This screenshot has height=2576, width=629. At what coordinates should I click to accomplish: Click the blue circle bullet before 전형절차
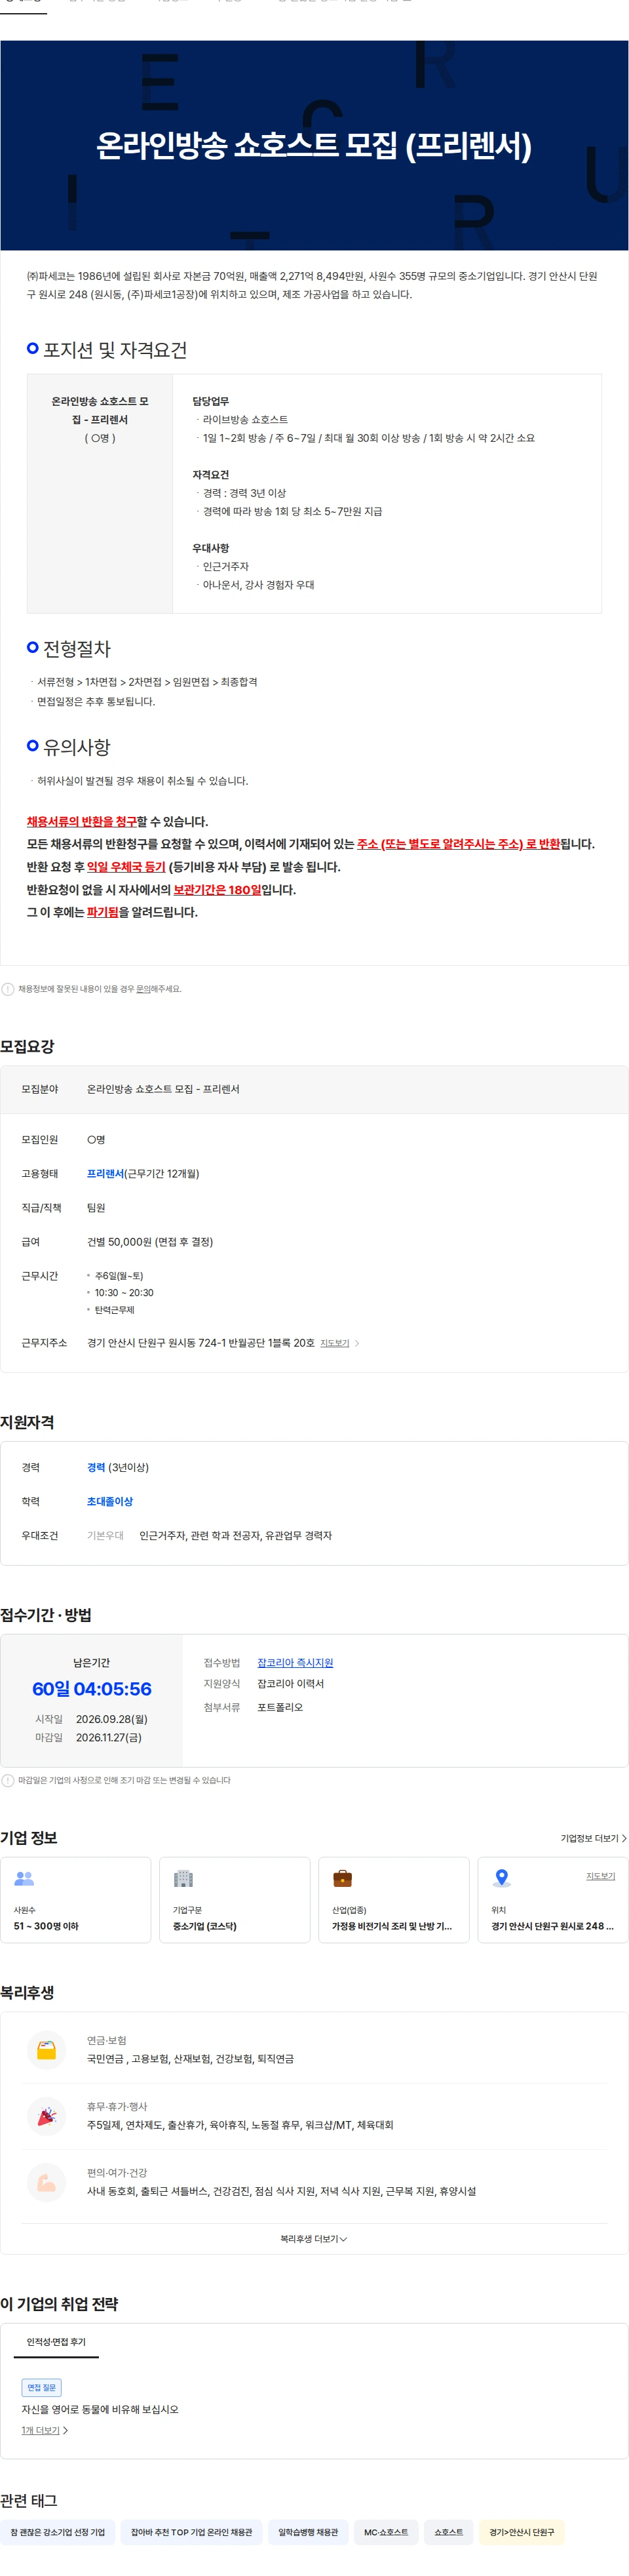coord(33,647)
